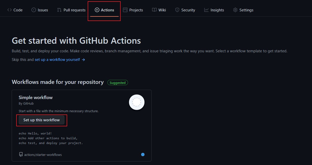
Task: Click the blue dot in the workflow card
Action: coord(143,154)
